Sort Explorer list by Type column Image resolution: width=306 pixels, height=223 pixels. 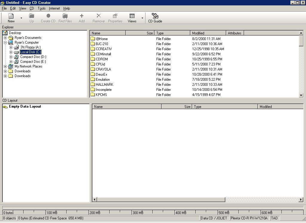[172, 33]
